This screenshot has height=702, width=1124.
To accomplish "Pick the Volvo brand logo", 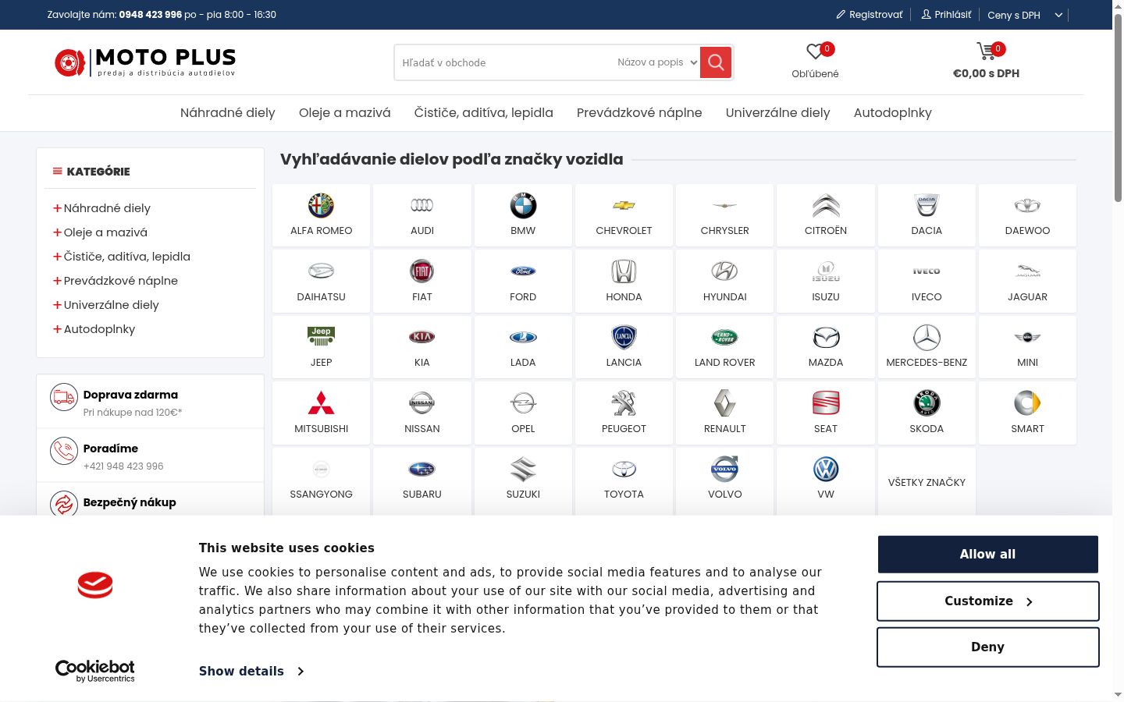I will coord(724,469).
